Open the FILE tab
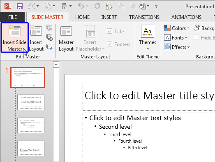 click(12, 17)
